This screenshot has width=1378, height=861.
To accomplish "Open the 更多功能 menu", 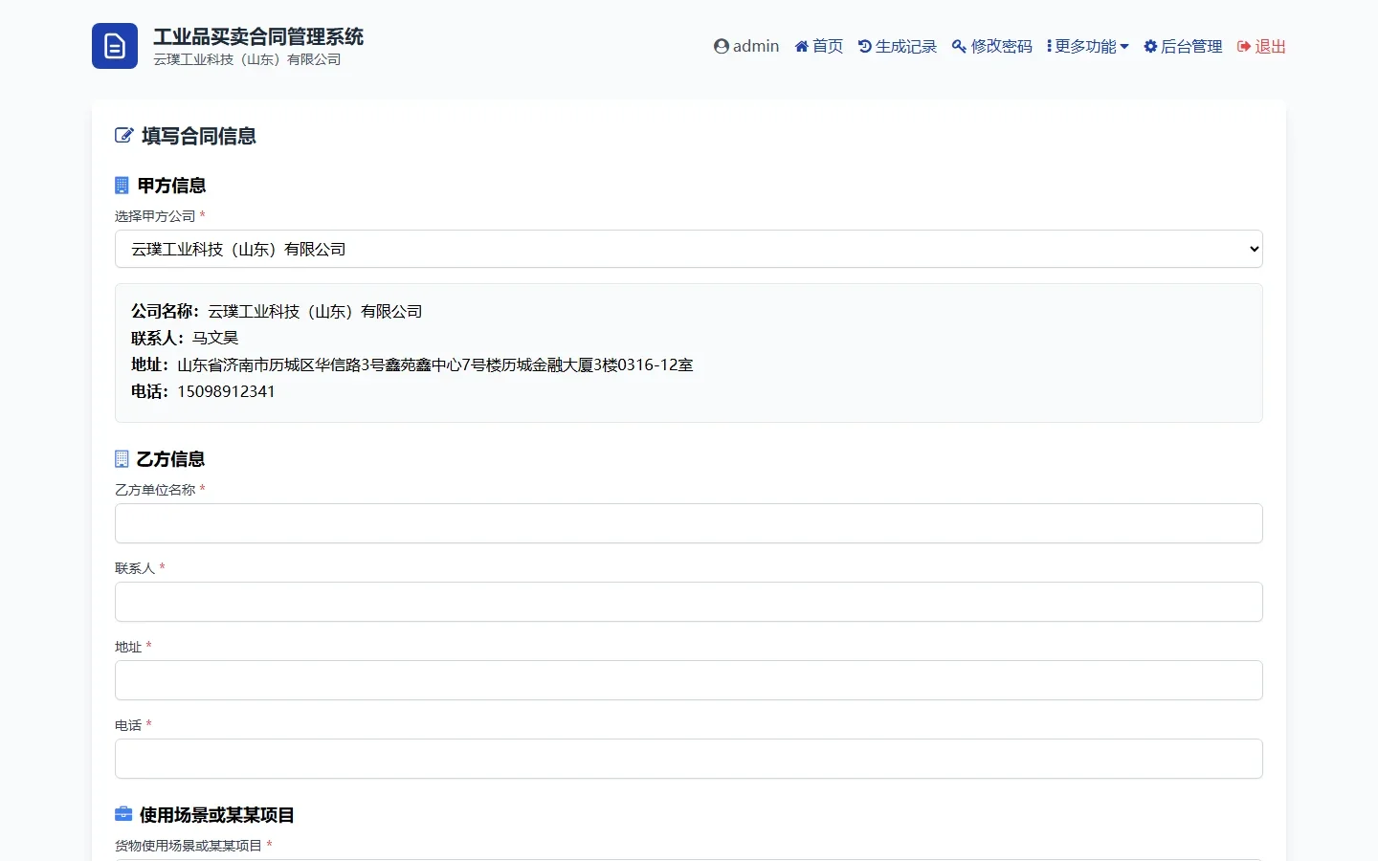I will click(1088, 46).
